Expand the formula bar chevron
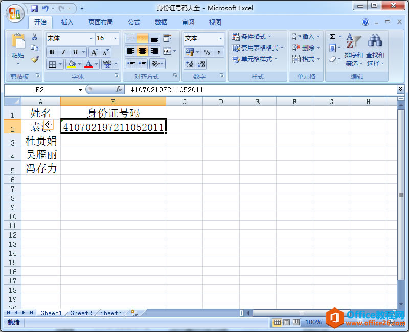Screen dimensions: 409x332 click(400, 90)
